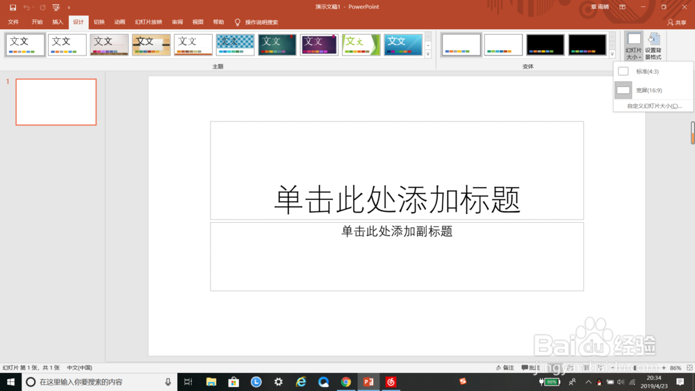Open Internet Explorer from taskbar
Viewport: 695px width, 391px height.
tap(301, 382)
